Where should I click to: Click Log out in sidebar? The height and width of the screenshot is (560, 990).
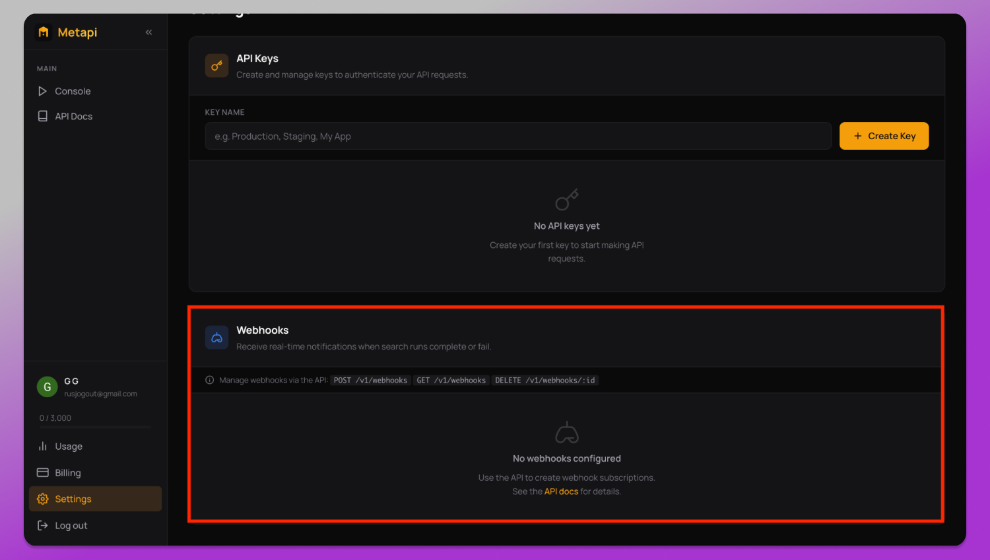pyautogui.click(x=95, y=526)
